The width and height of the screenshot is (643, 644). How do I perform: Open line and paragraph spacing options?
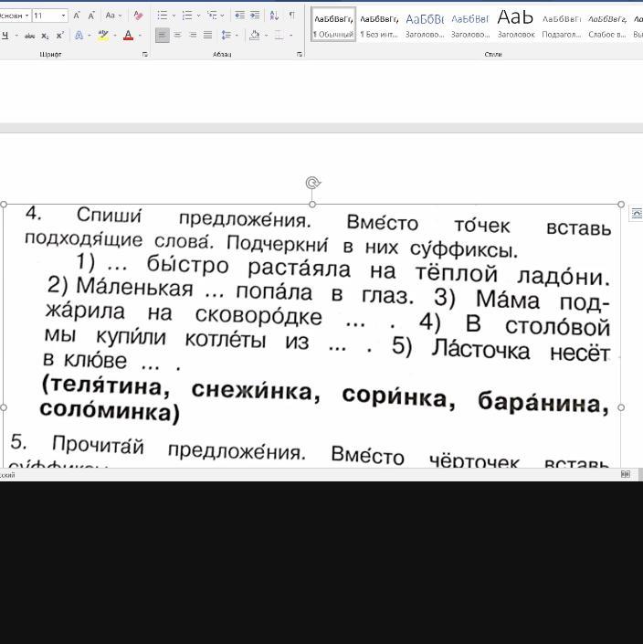pyautogui.click(x=227, y=36)
